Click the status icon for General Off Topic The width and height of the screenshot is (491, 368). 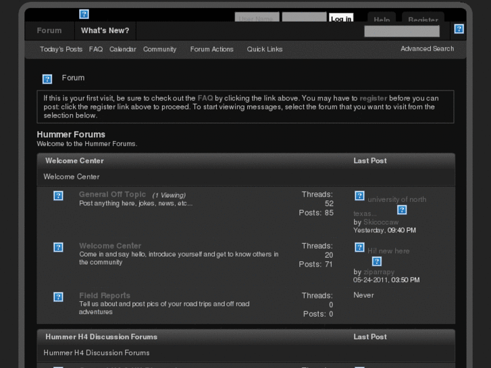(x=58, y=196)
